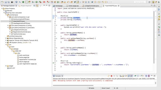Collapse the getUserName method fold marker
This screenshot has width=161, height=90.
(x=56, y=33)
